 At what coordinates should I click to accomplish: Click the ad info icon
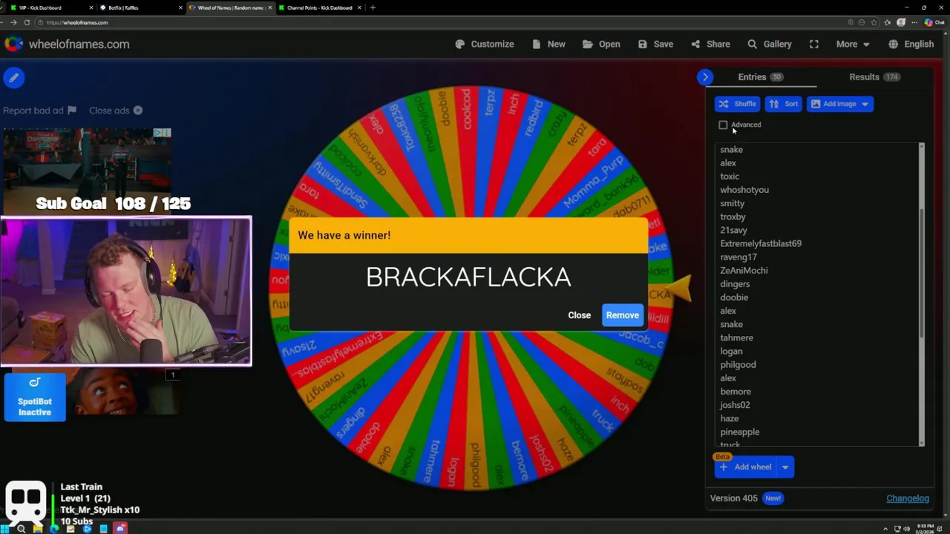coord(157,133)
